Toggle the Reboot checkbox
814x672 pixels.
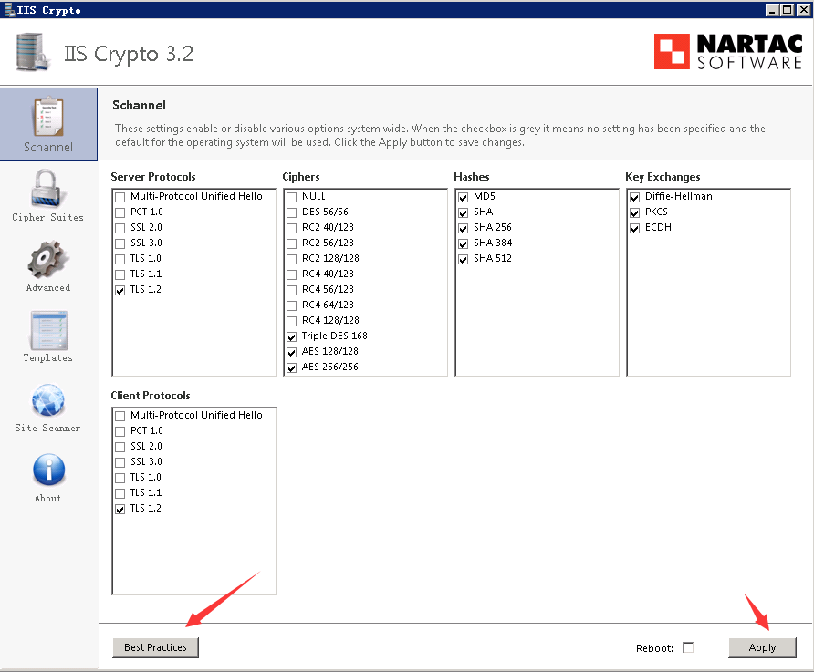pyautogui.click(x=688, y=647)
